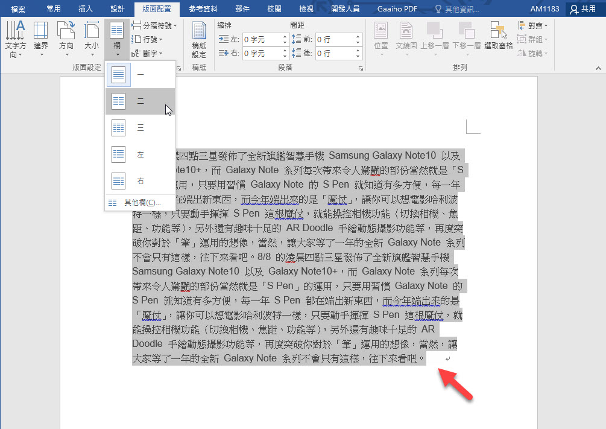Image resolution: width=606 pixels, height=429 pixels.
Task: Open the 旋轉 rotate dropdown
Action: (x=532, y=53)
